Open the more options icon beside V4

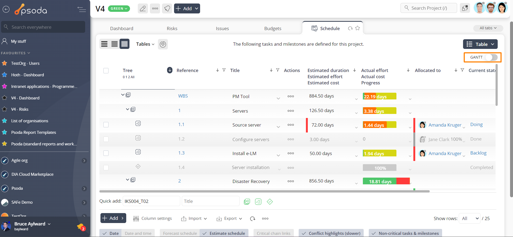155,9
